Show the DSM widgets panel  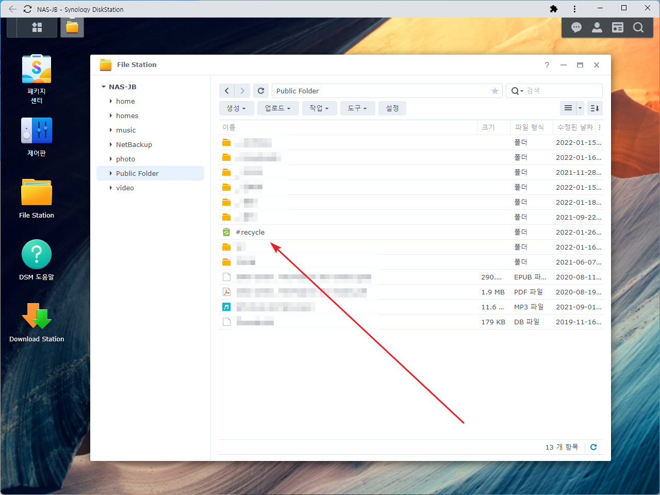(618, 28)
